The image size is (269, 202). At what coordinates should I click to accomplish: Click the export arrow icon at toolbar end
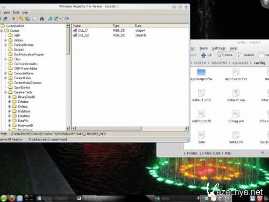click(67, 18)
